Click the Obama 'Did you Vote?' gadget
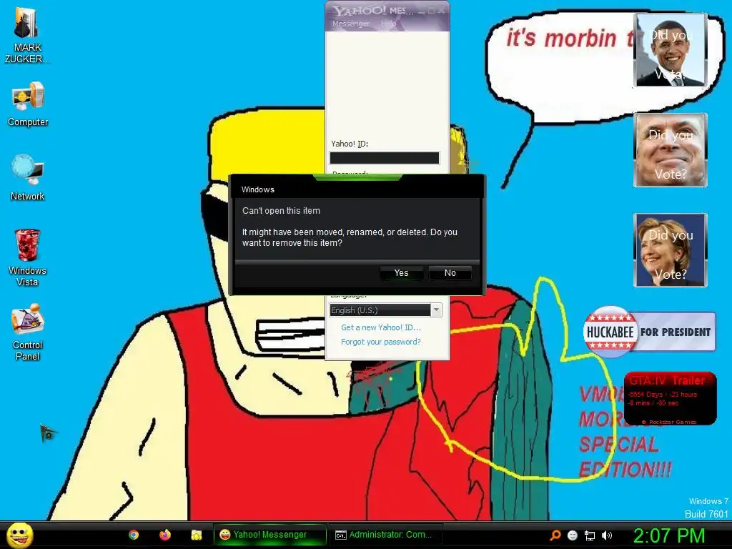The height and width of the screenshot is (549, 732). [671, 50]
